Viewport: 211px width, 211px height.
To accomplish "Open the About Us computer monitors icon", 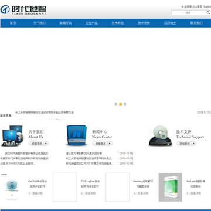I will tap(12, 136).
